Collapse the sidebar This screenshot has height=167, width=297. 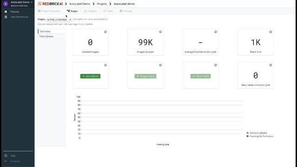point(15,161)
